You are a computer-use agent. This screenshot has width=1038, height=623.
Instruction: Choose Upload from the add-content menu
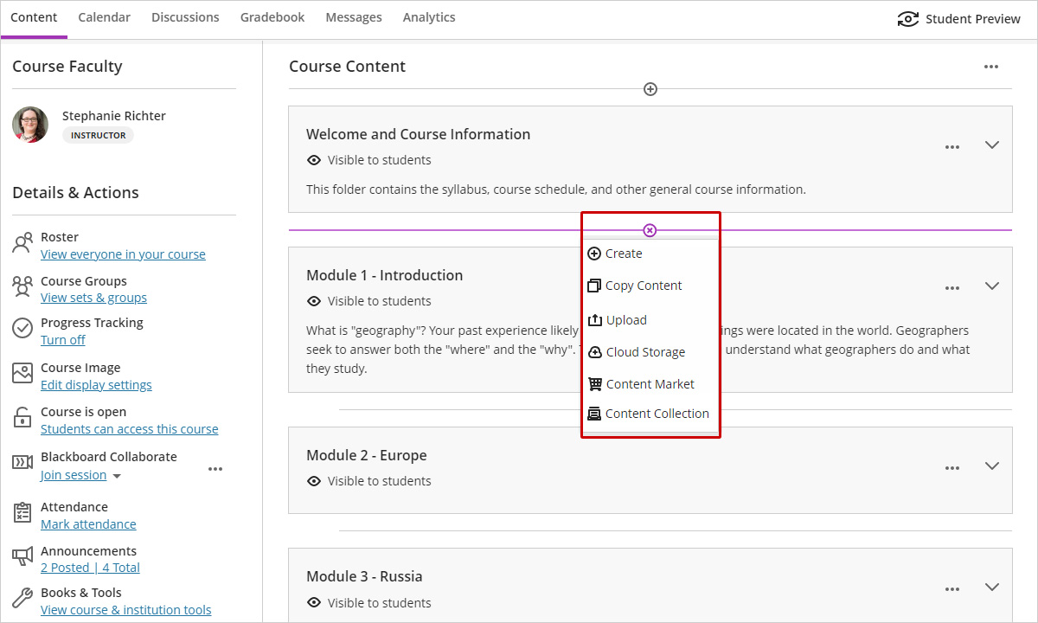[625, 320]
